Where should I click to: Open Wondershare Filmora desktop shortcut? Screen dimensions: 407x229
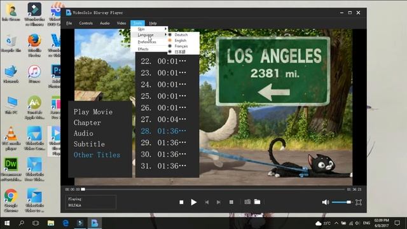click(x=34, y=14)
